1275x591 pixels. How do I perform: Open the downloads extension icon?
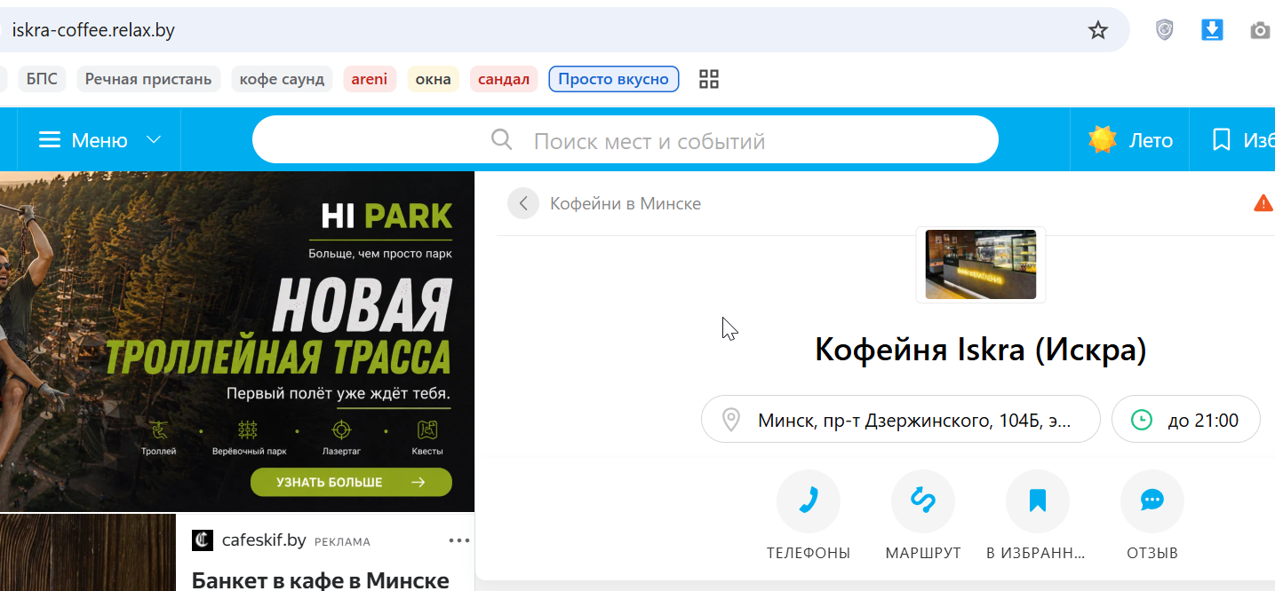(x=1212, y=30)
